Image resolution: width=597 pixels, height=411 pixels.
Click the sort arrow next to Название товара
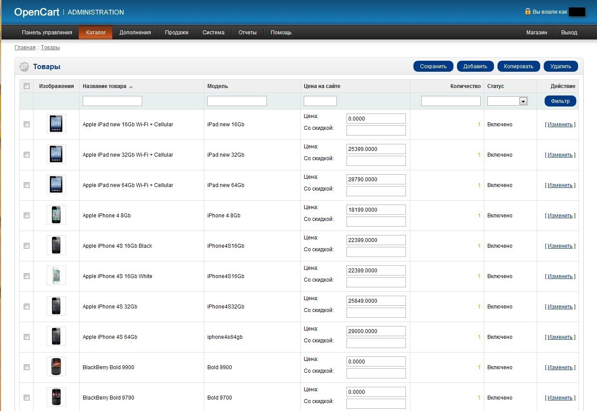click(x=131, y=87)
